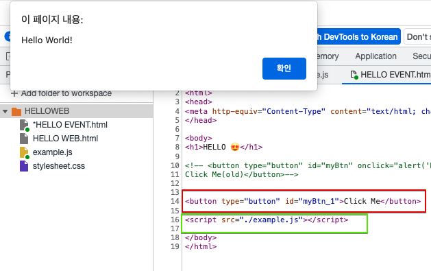Click the HELLO WEB.html file icon

[x=24, y=139]
